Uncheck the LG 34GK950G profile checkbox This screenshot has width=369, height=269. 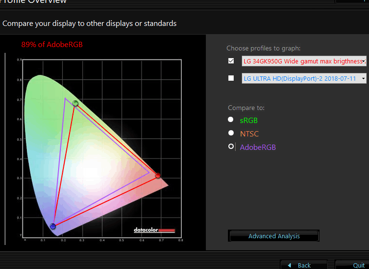click(231, 61)
